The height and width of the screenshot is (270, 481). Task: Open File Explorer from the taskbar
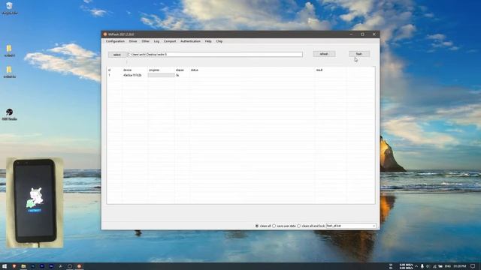(23, 266)
